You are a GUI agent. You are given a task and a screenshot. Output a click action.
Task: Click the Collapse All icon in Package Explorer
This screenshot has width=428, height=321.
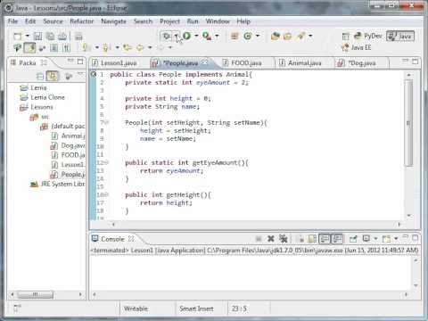coord(40,77)
